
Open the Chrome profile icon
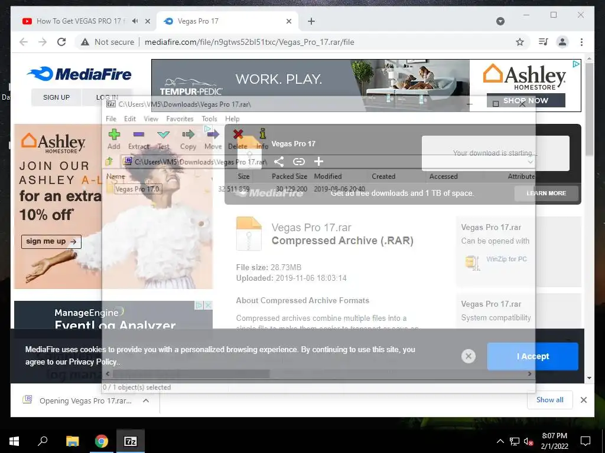pyautogui.click(x=562, y=42)
